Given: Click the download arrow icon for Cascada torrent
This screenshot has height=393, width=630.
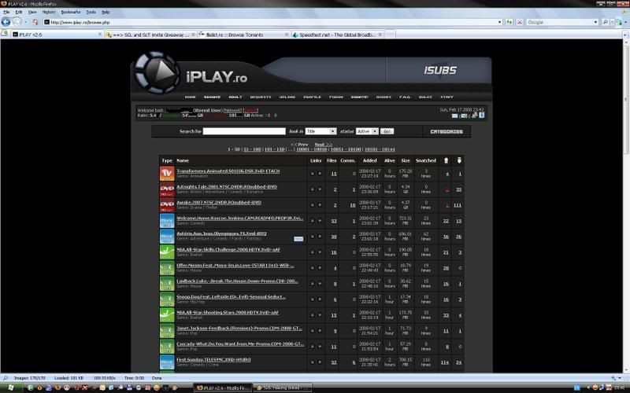Looking at the screenshot, I should (312, 347).
